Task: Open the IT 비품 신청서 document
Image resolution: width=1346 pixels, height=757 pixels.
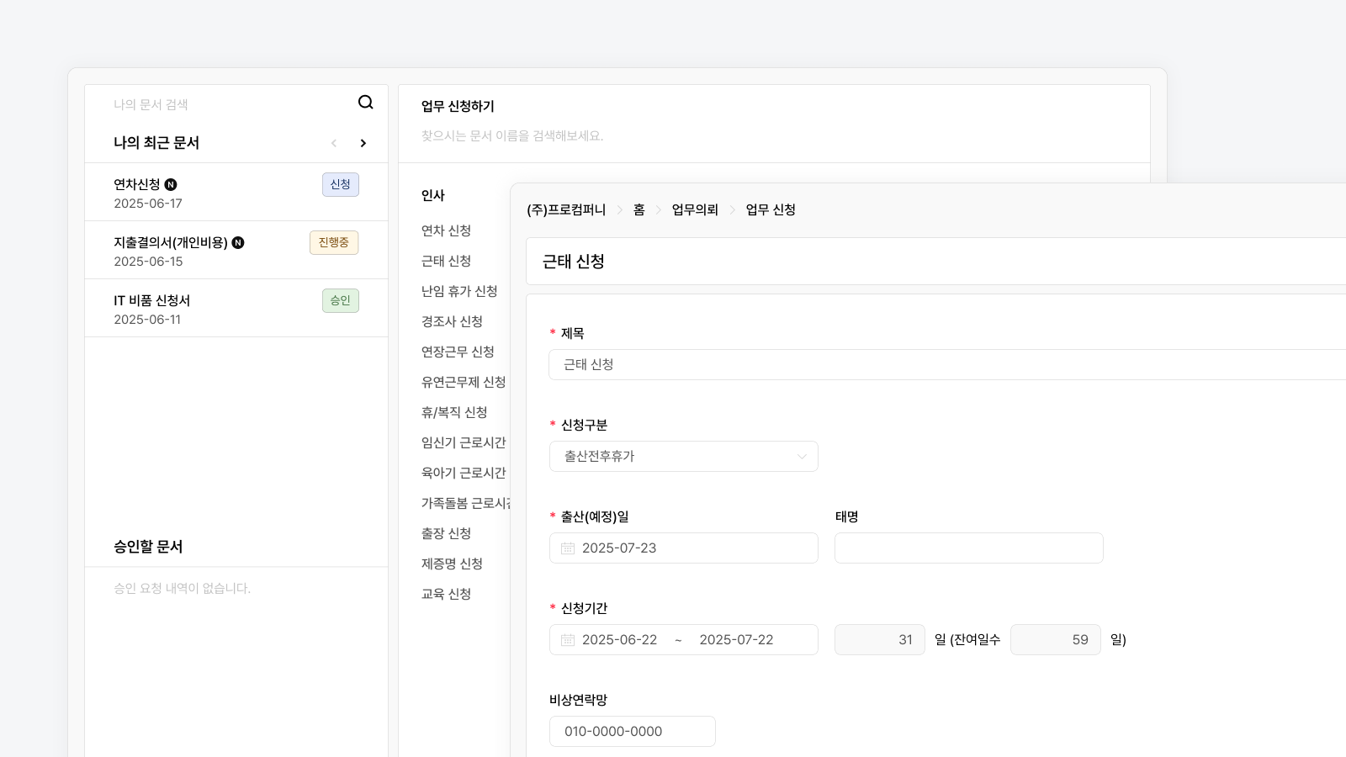Action: [236, 309]
